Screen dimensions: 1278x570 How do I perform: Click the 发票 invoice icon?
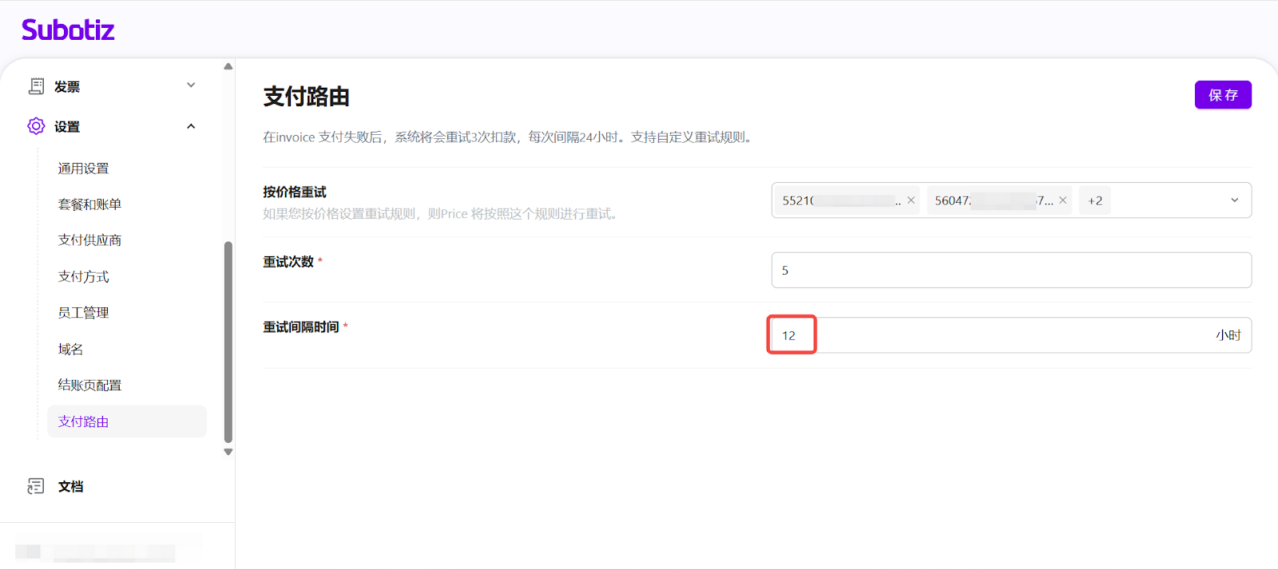point(36,86)
